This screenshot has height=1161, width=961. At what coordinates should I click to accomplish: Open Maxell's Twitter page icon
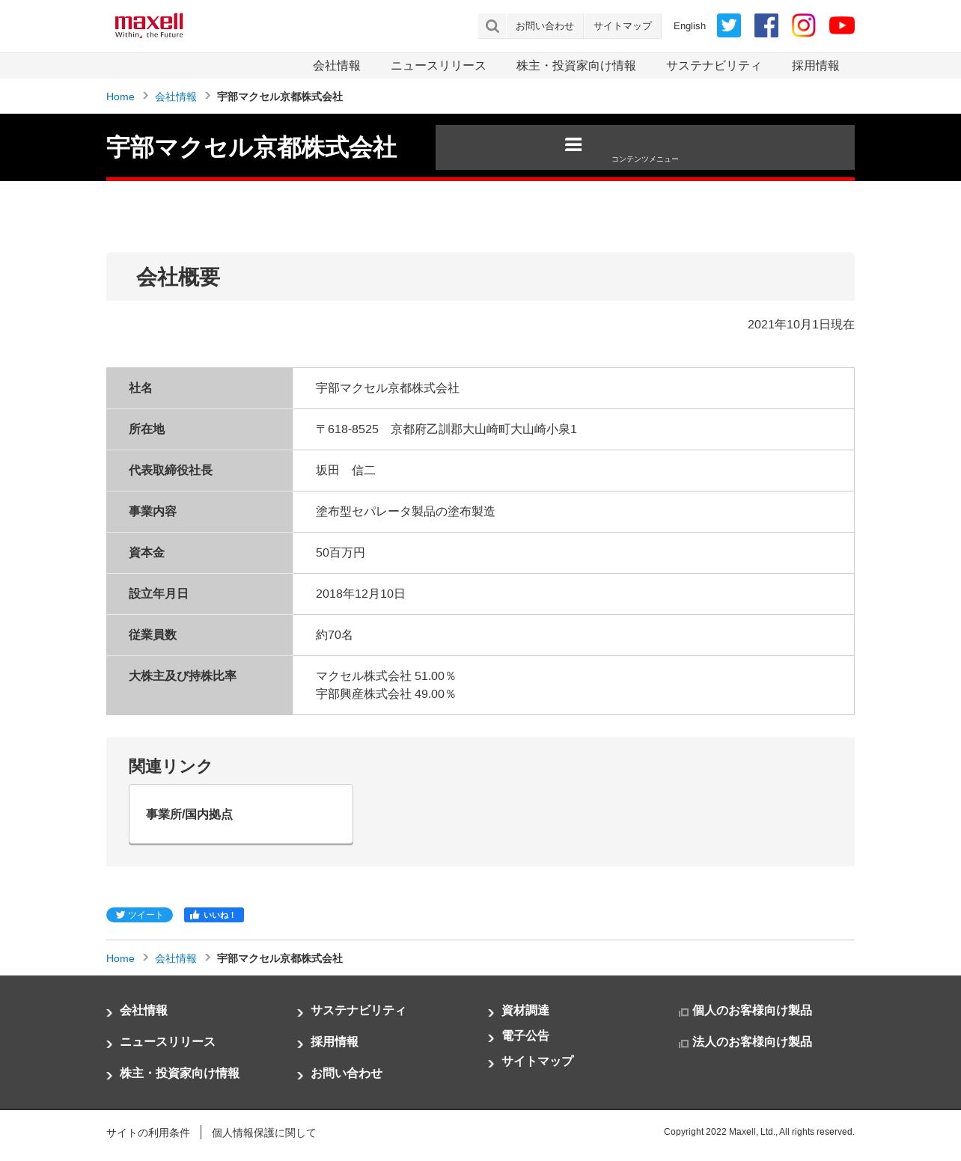click(x=729, y=25)
